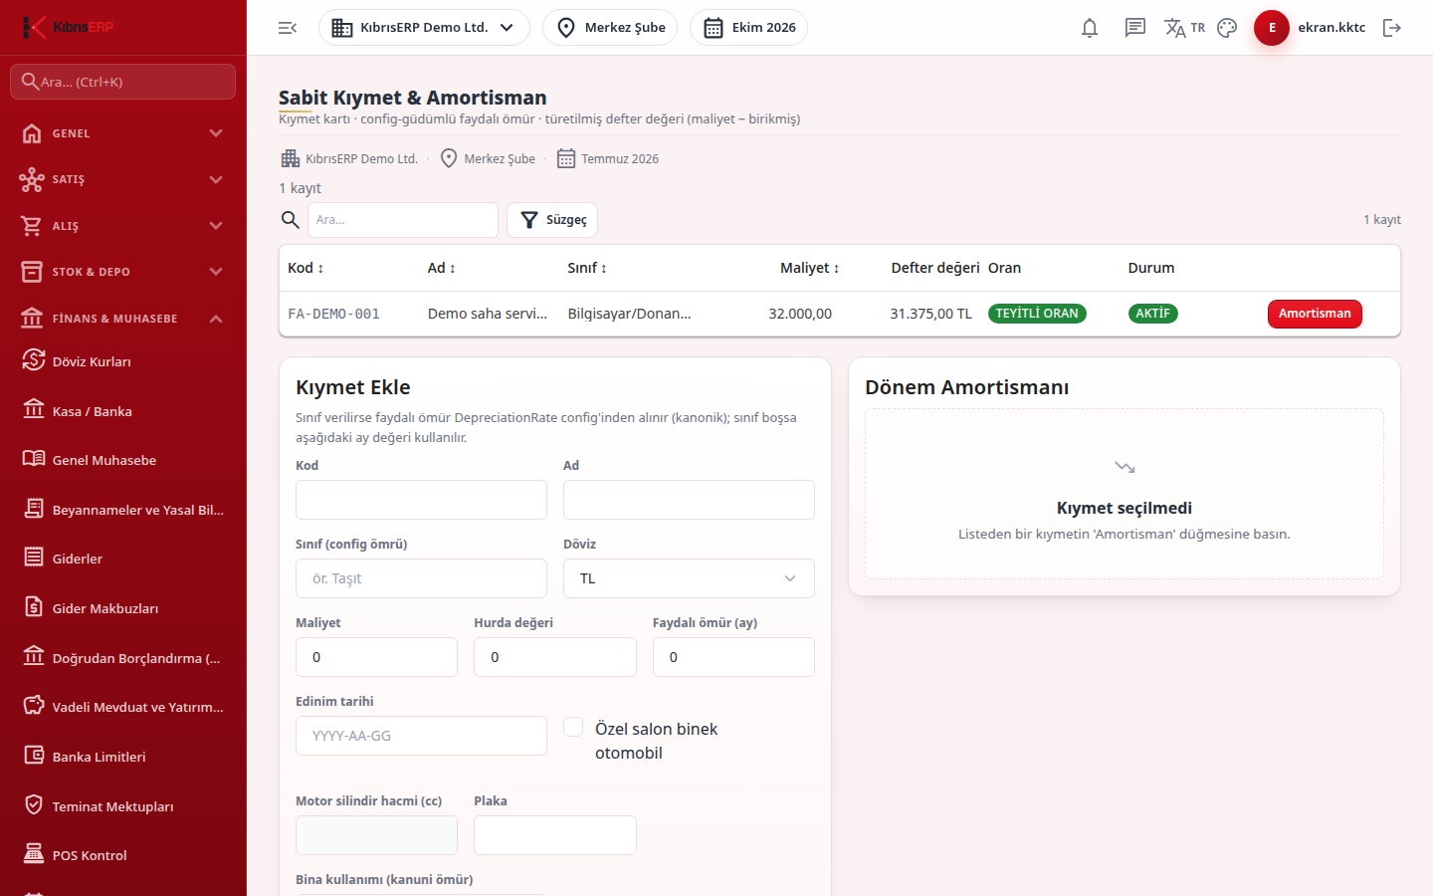Sort the table by Kod column
1433x896 pixels.
[306, 268]
